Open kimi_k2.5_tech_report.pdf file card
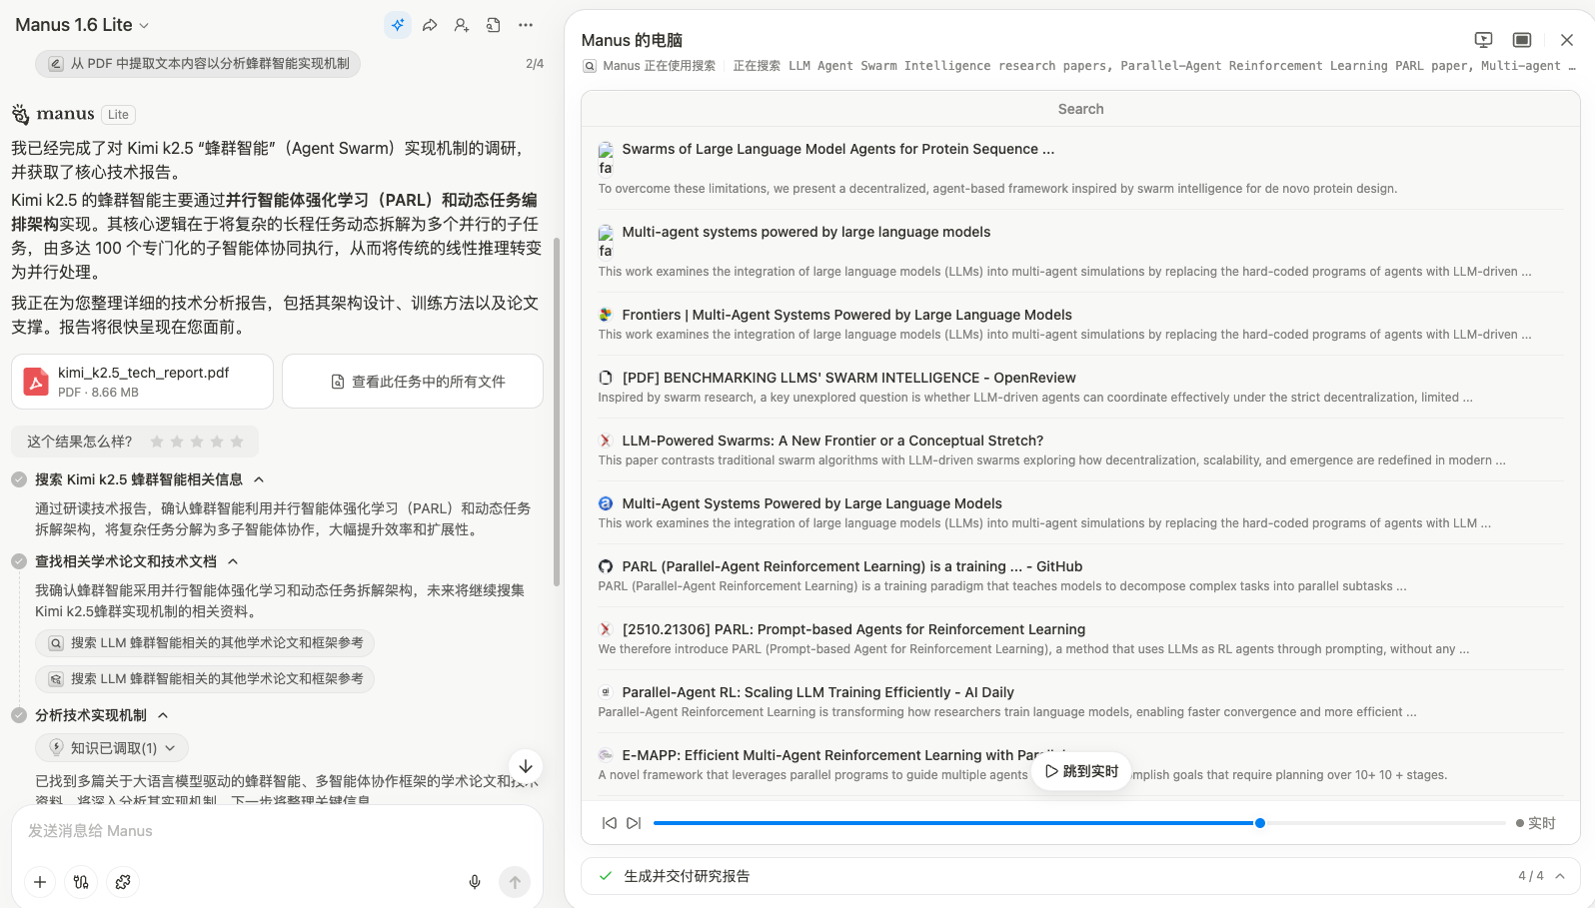1595x908 pixels. [x=142, y=382]
